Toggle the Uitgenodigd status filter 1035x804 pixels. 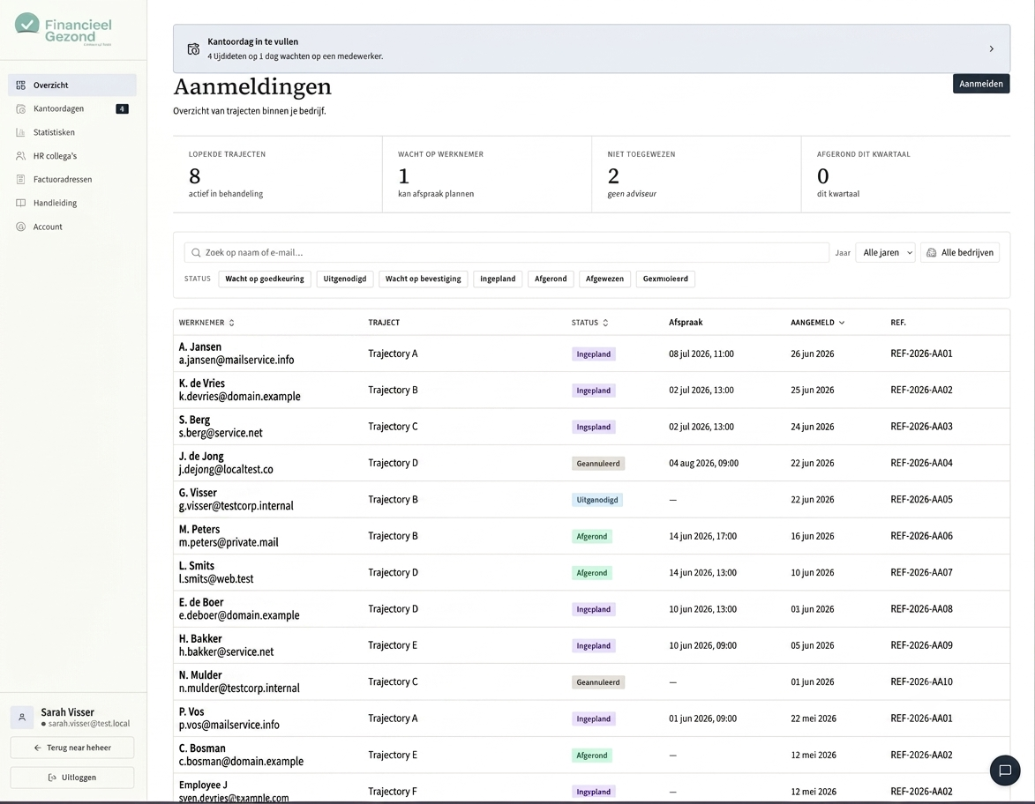tap(345, 279)
